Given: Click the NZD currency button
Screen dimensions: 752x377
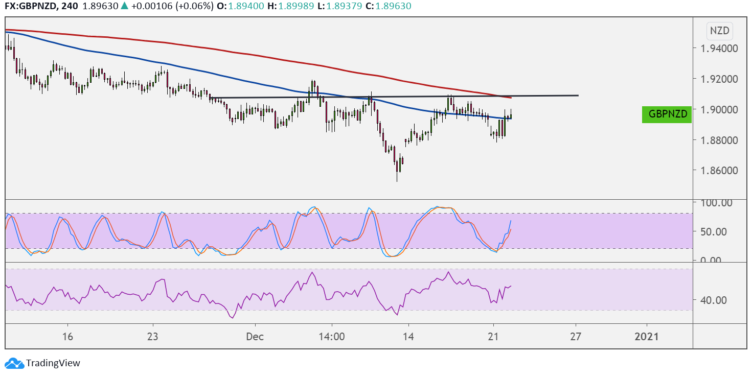Looking at the screenshot, I should pyautogui.click(x=720, y=31).
